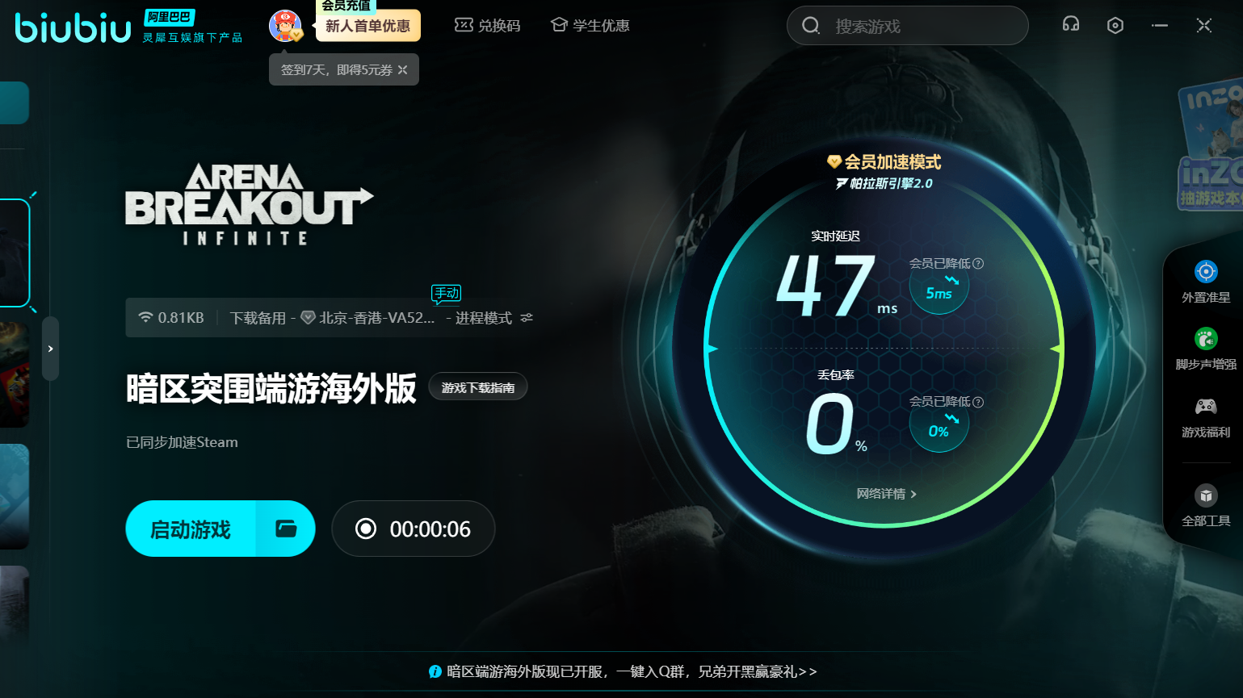The image size is (1243, 698).
Task: Open the settings hexagon icon
Action: tap(1115, 26)
